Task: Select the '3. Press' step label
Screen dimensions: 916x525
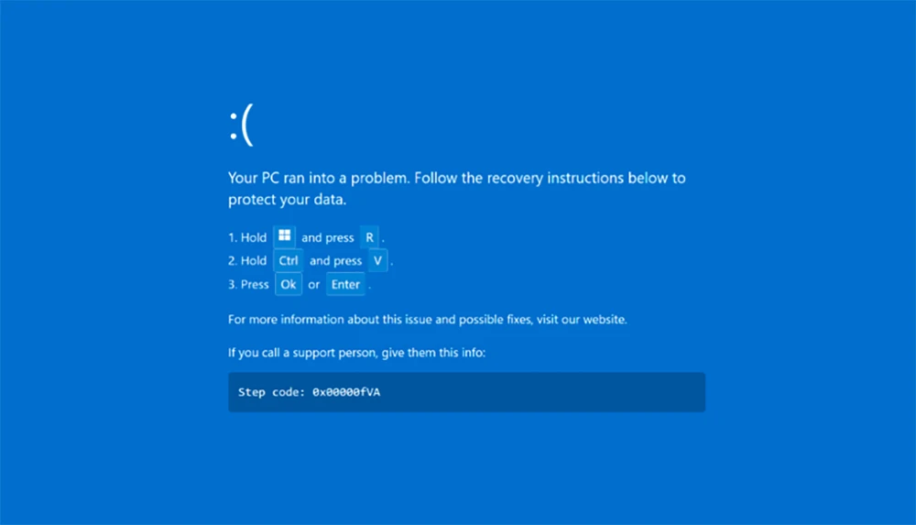Action: pyautogui.click(x=248, y=285)
